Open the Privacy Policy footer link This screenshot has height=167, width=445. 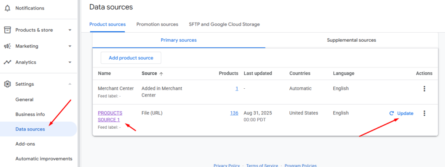tap(226, 166)
